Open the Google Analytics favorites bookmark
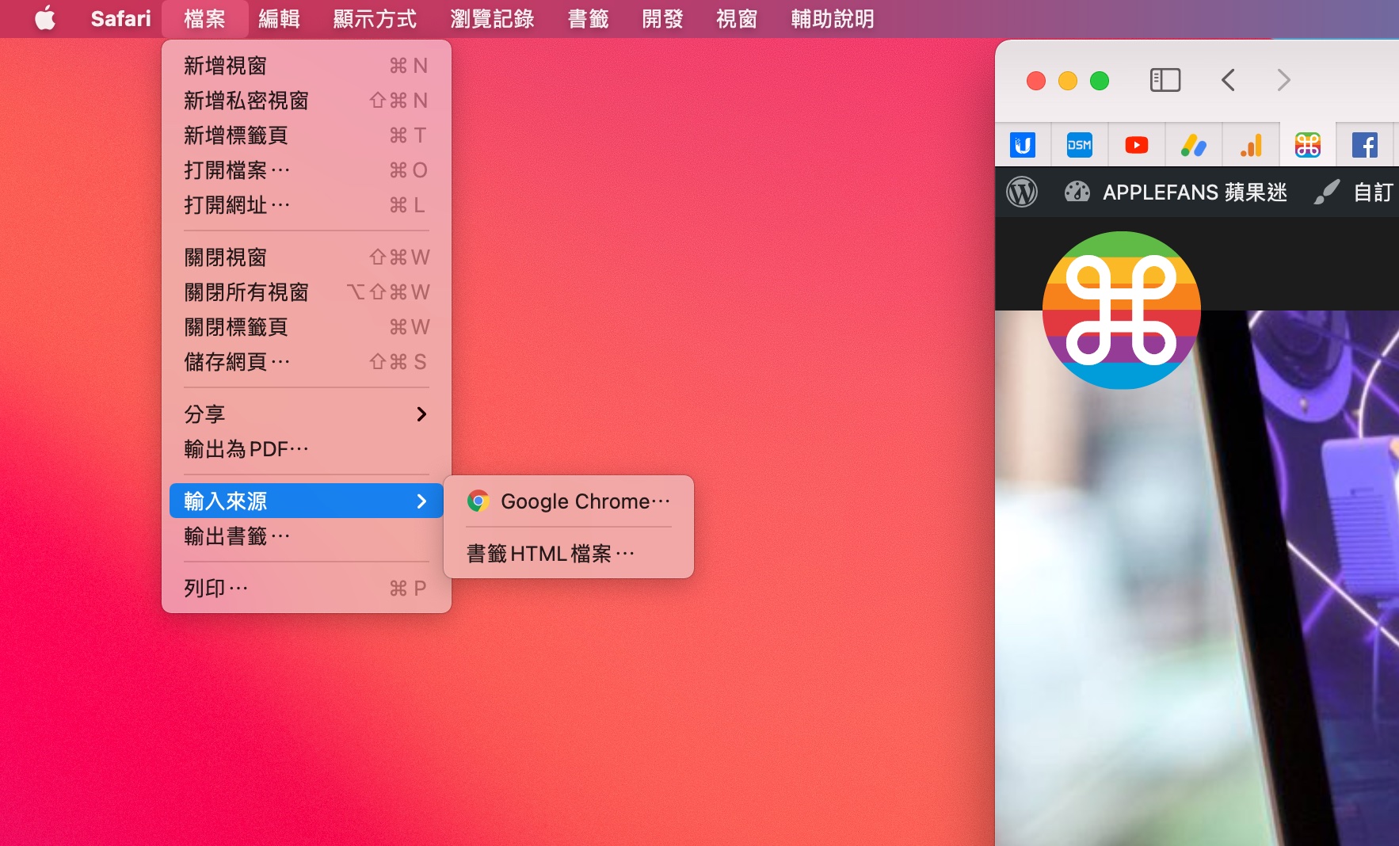Viewport: 1399px width, 846px height. (x=1251, y=145)
